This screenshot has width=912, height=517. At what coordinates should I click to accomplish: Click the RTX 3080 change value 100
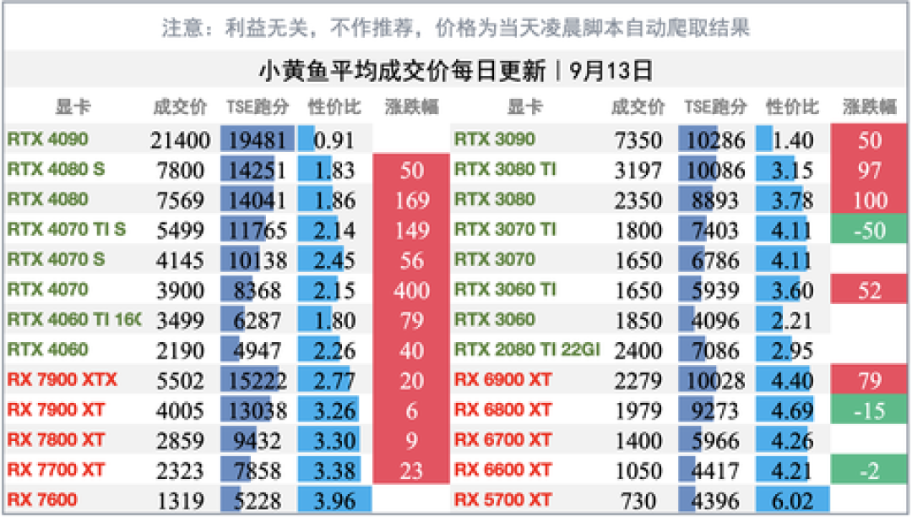point(869,200)
